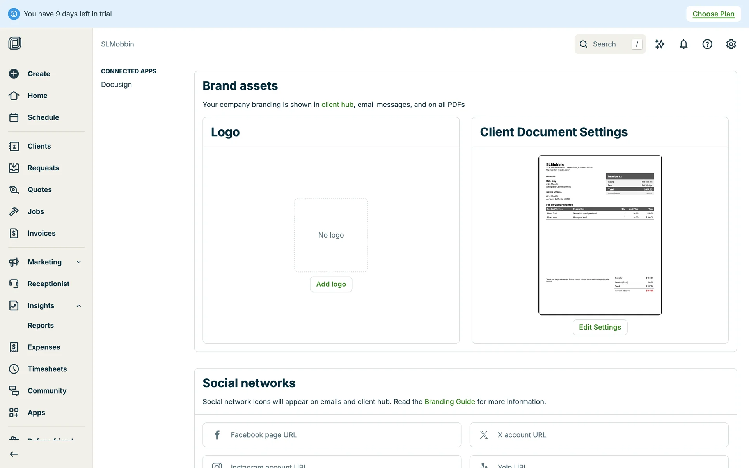This screenshot has width=749, height=468.
Task: Click the Create plus icon
Action: [14, 74]
